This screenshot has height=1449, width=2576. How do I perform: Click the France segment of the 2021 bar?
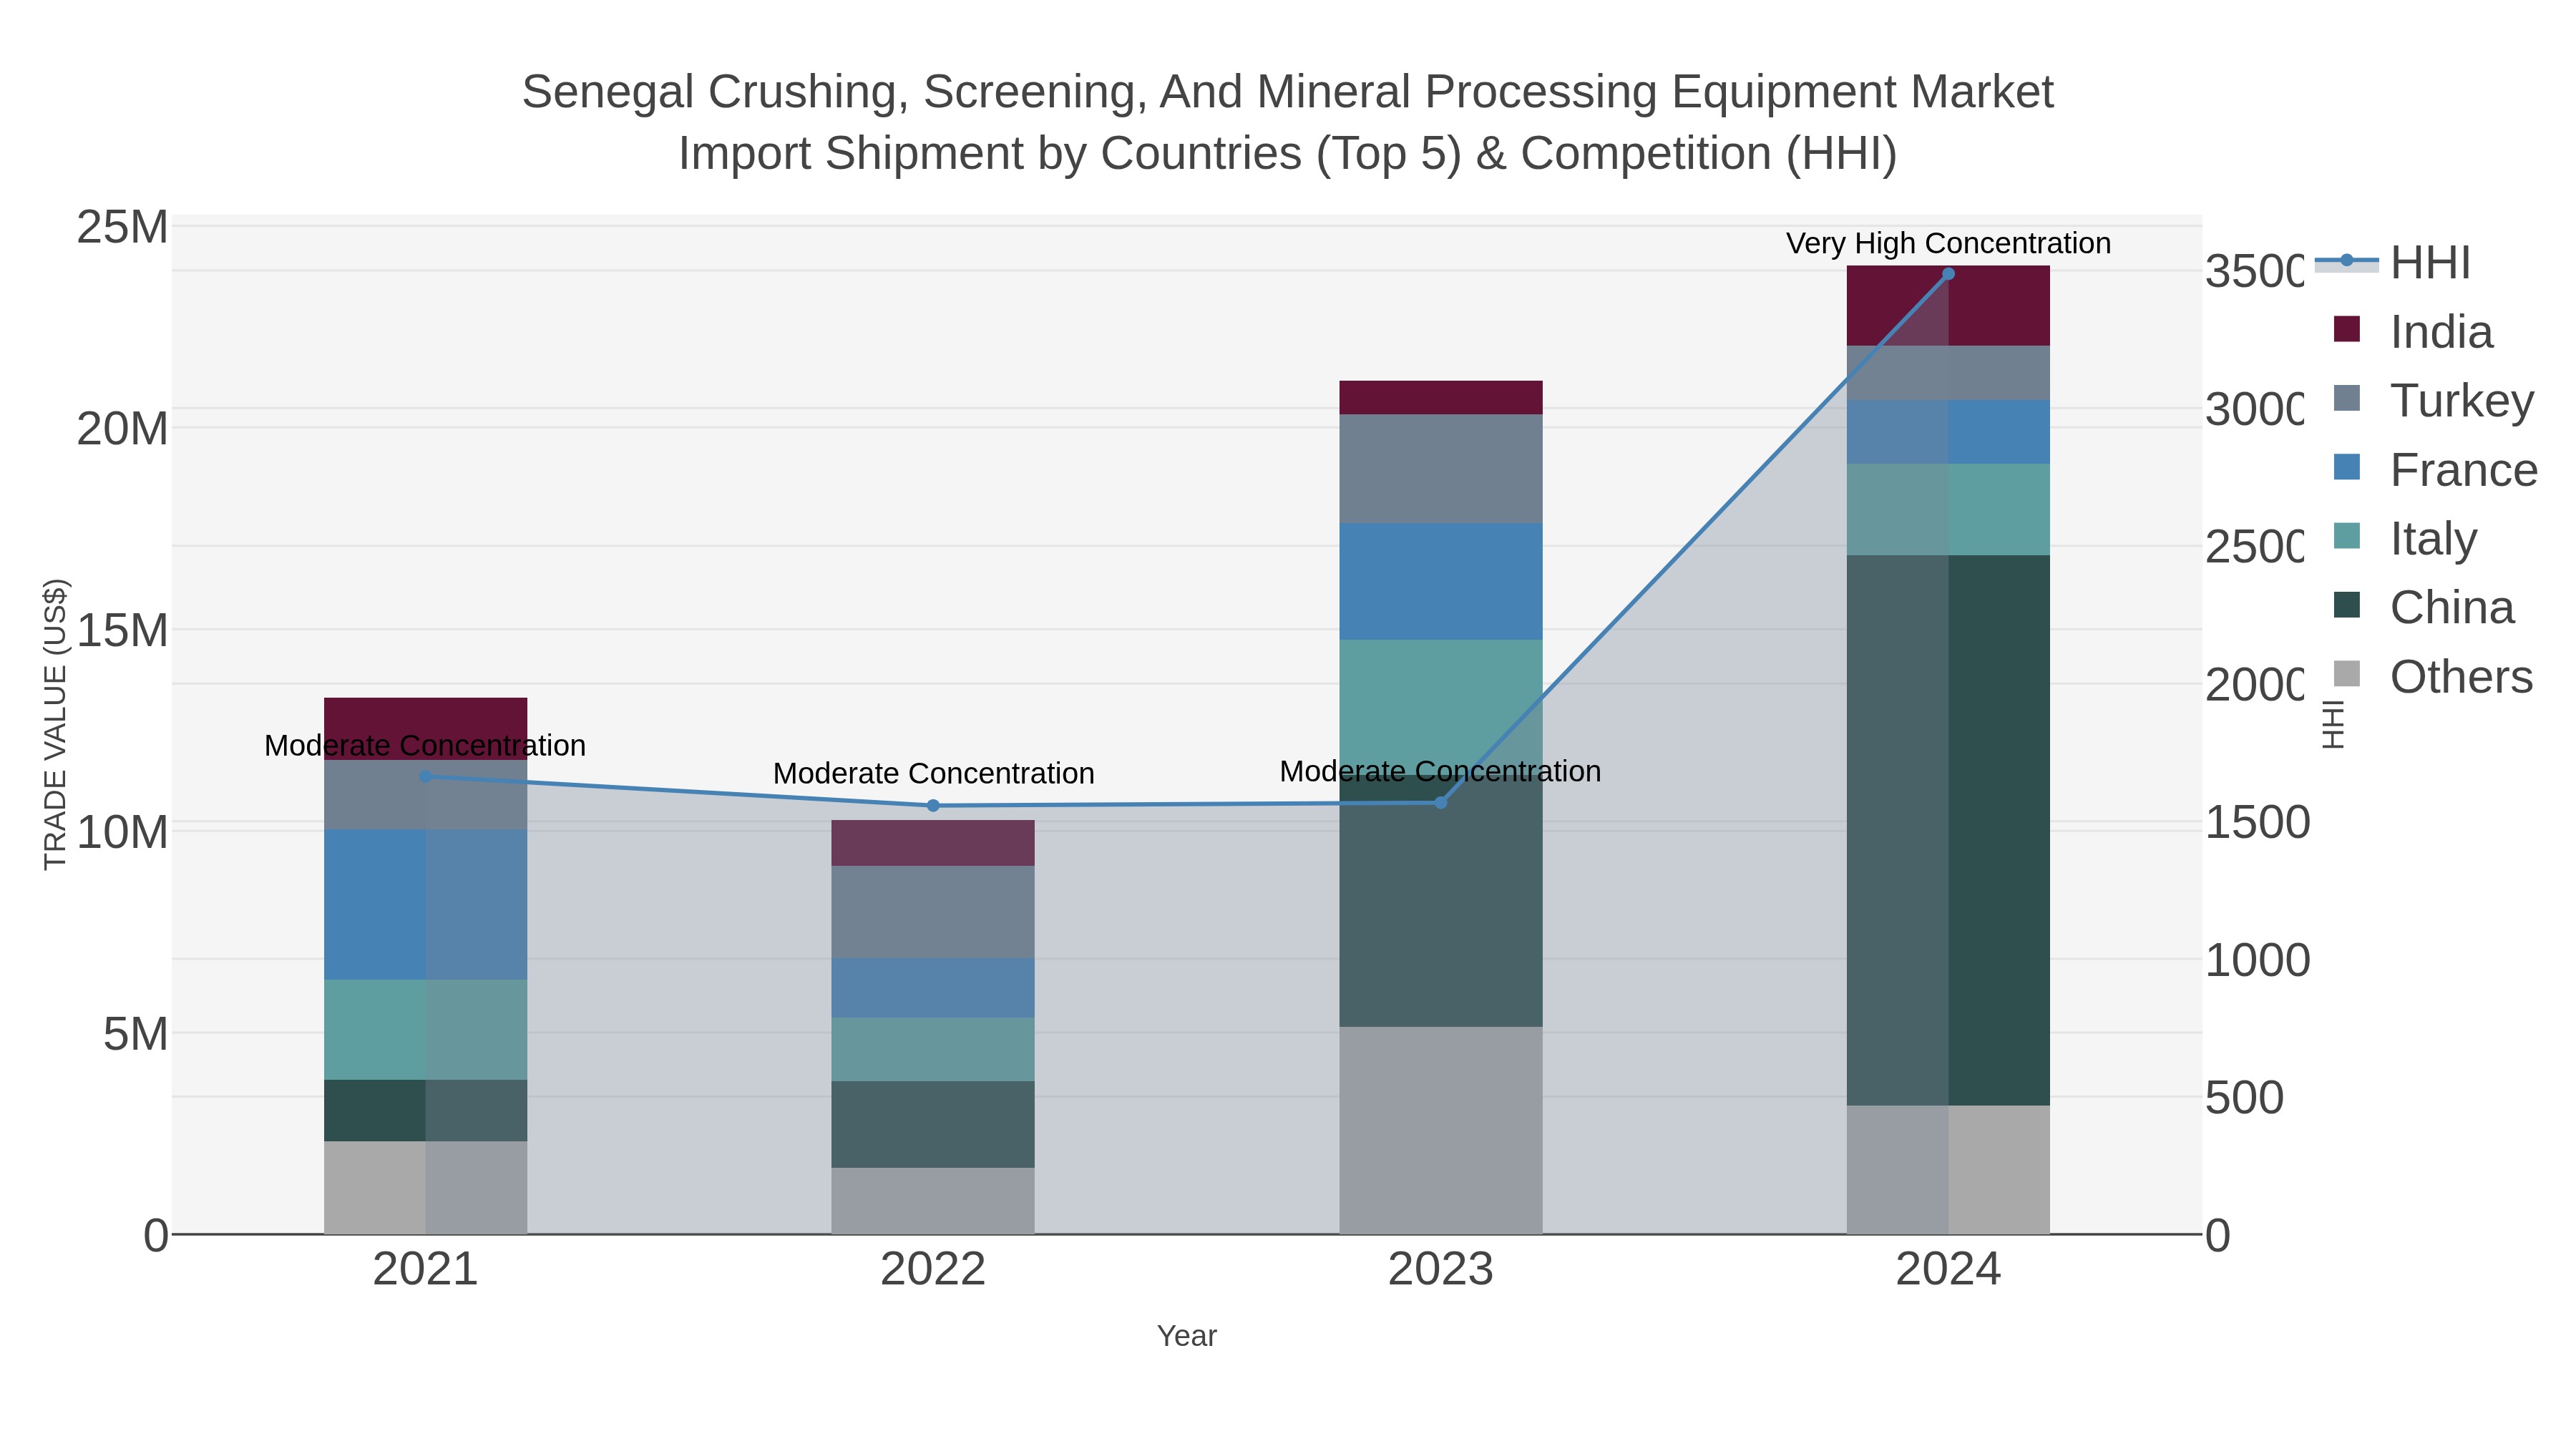click(425, 904)
